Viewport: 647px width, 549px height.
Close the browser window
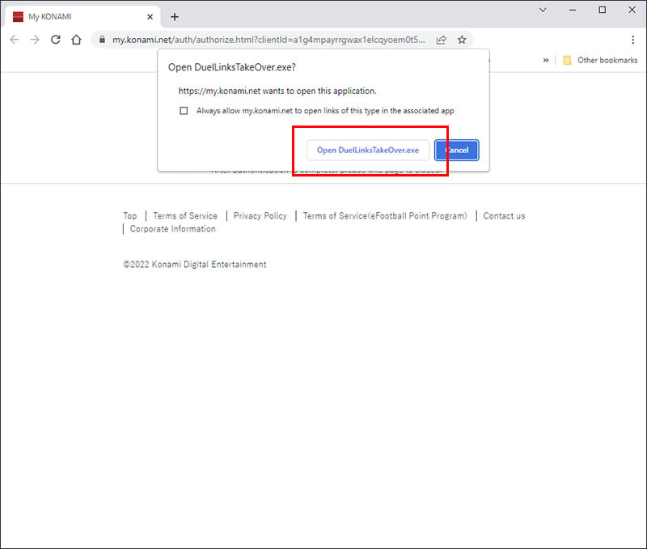(632, 10)
